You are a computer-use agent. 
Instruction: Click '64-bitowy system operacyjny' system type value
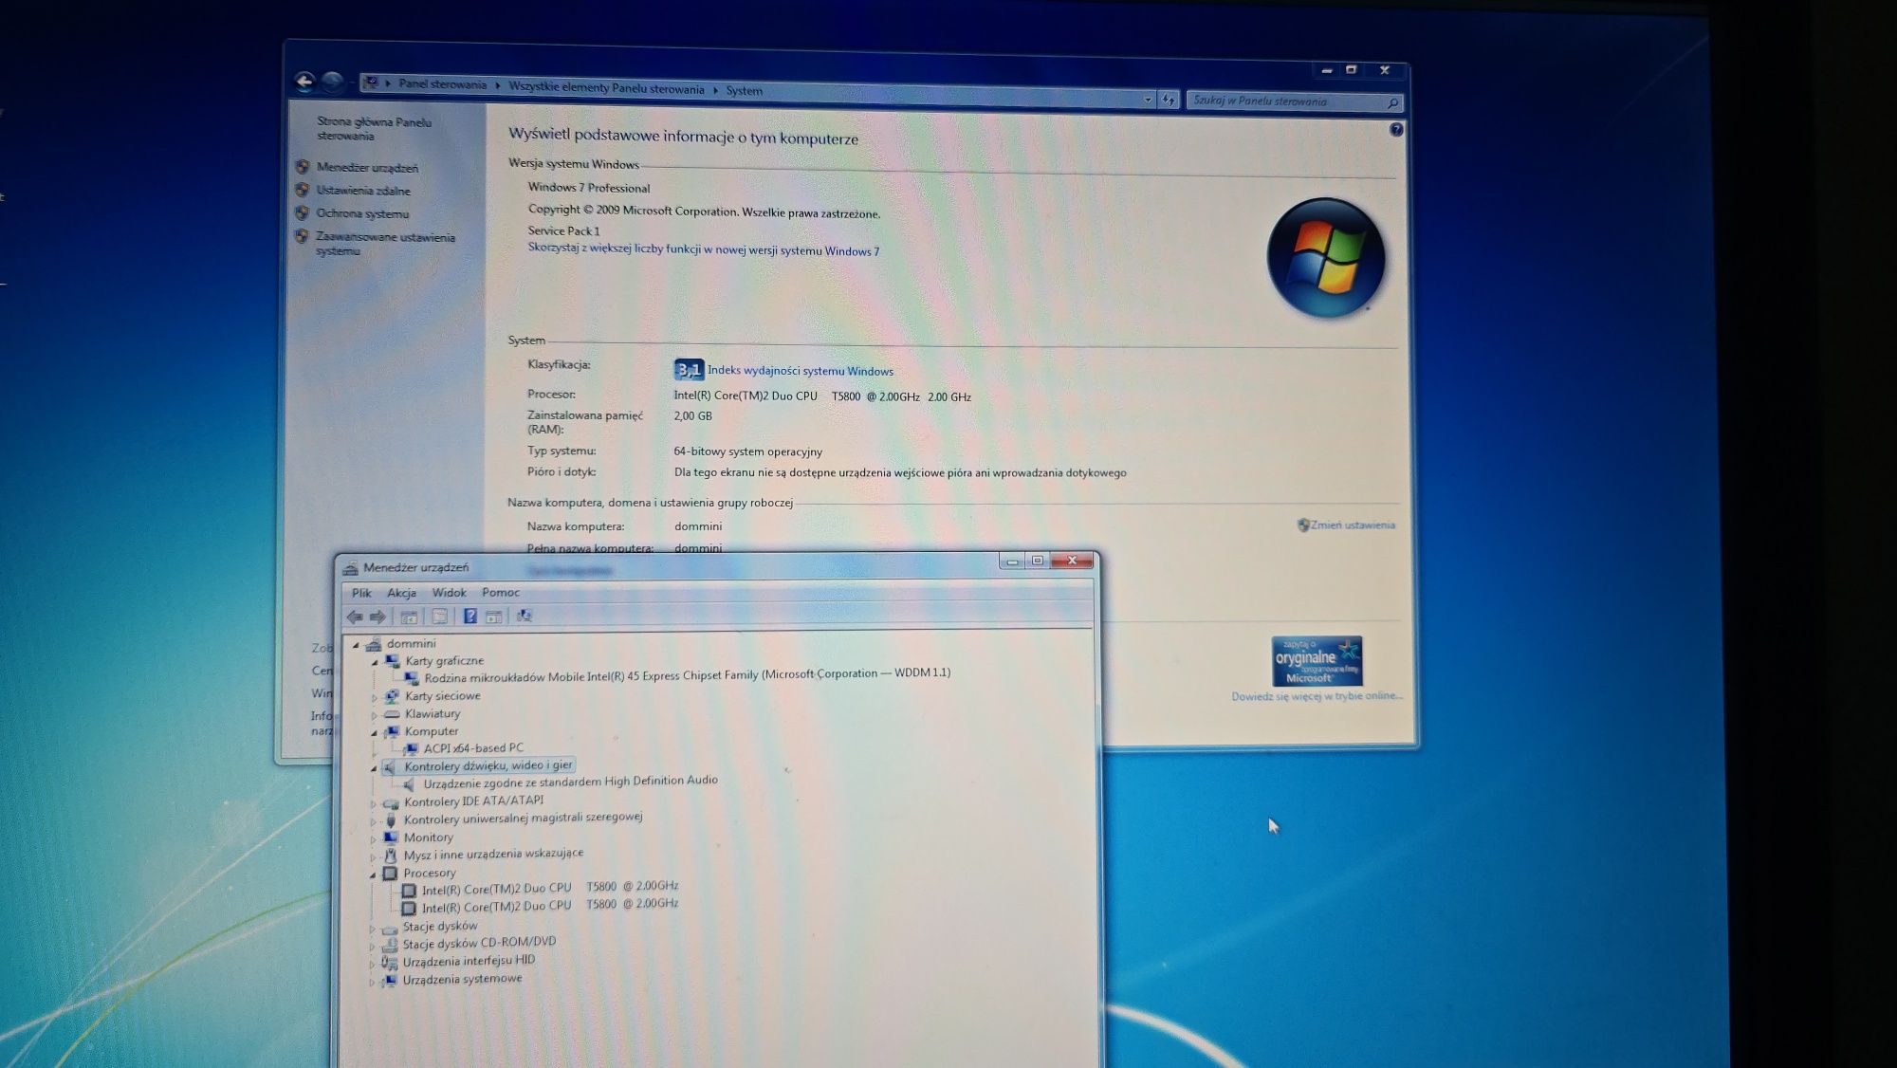(748, 451)
